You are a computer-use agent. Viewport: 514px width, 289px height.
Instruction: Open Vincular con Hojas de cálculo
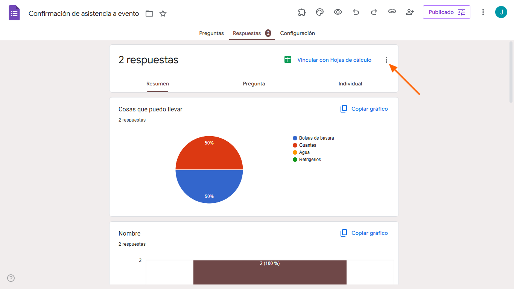pyautogui.click(x=334, y=59)
